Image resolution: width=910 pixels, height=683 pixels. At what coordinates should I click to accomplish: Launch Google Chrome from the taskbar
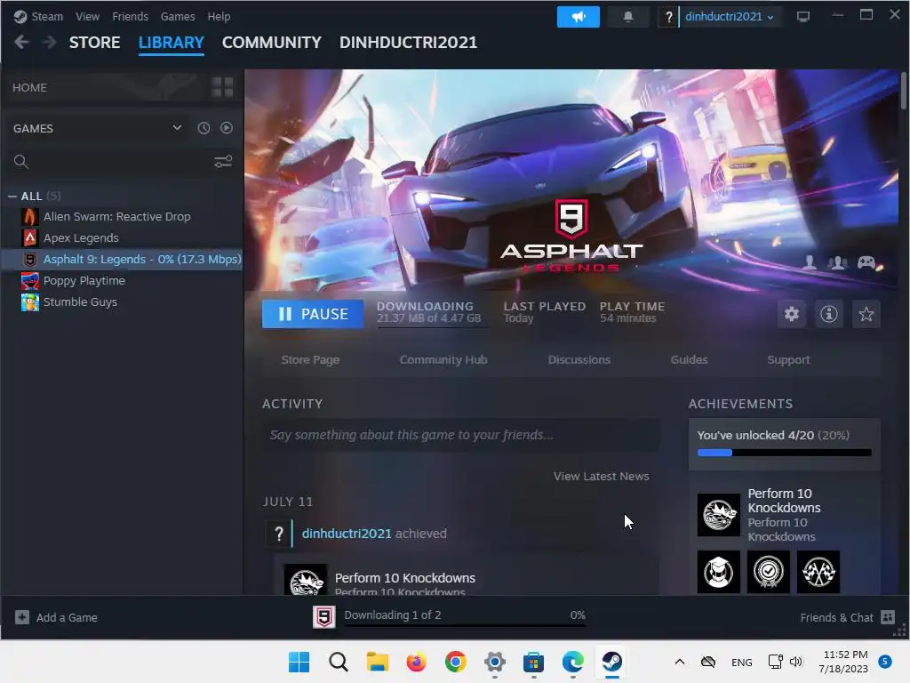point(456,662)
